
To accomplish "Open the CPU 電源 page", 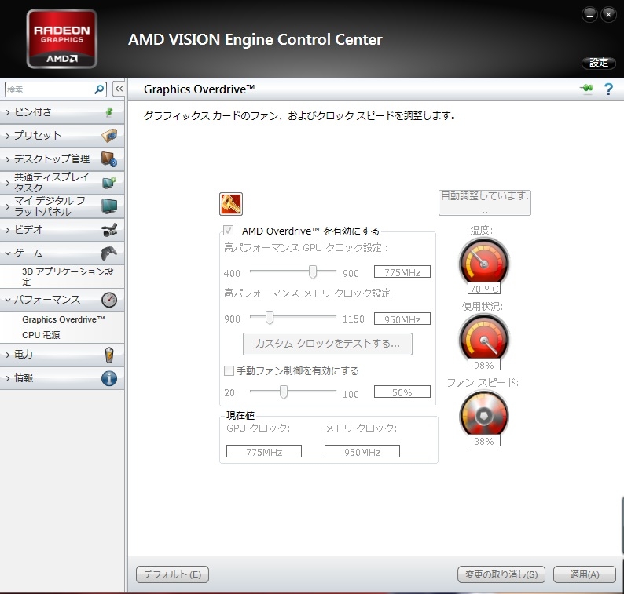I will (41, 335).
